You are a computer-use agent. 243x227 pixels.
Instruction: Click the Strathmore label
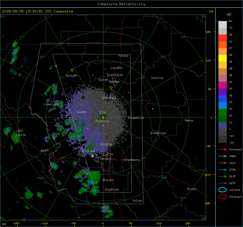point(131,160)
